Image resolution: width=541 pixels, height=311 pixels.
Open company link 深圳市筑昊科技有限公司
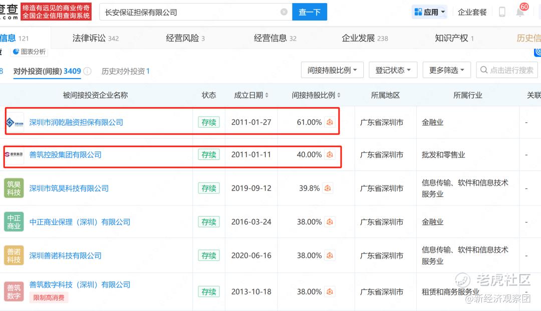coord(69,188)
